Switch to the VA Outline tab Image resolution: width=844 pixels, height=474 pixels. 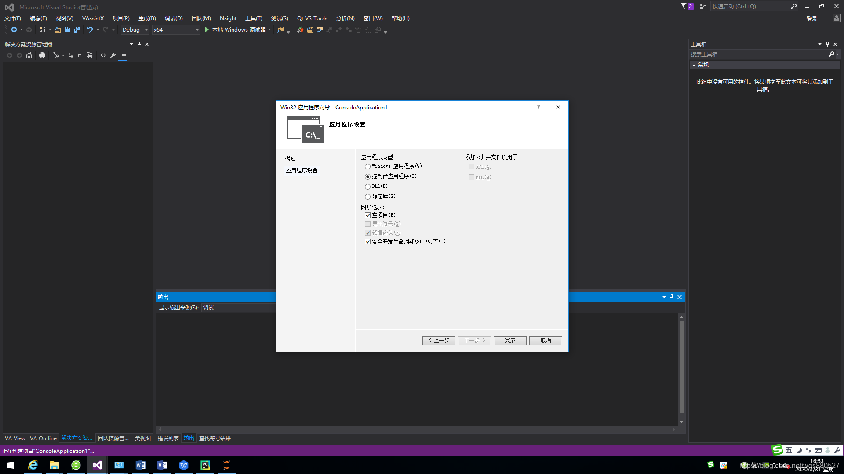[43, 438]
